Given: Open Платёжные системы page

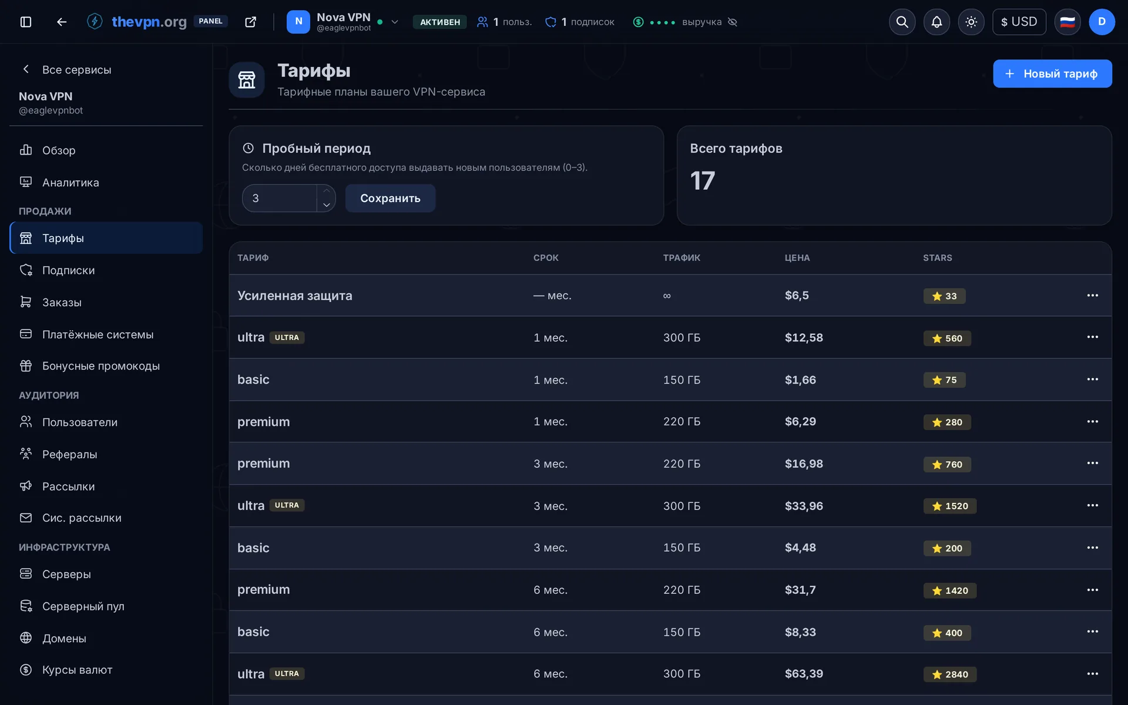Looking at the screenshot, I should click(x=106, y=334).
